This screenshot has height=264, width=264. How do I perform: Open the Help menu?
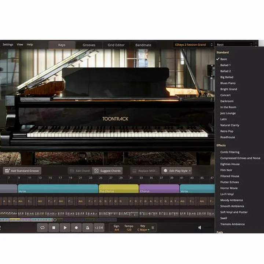[x=30, y=44]
